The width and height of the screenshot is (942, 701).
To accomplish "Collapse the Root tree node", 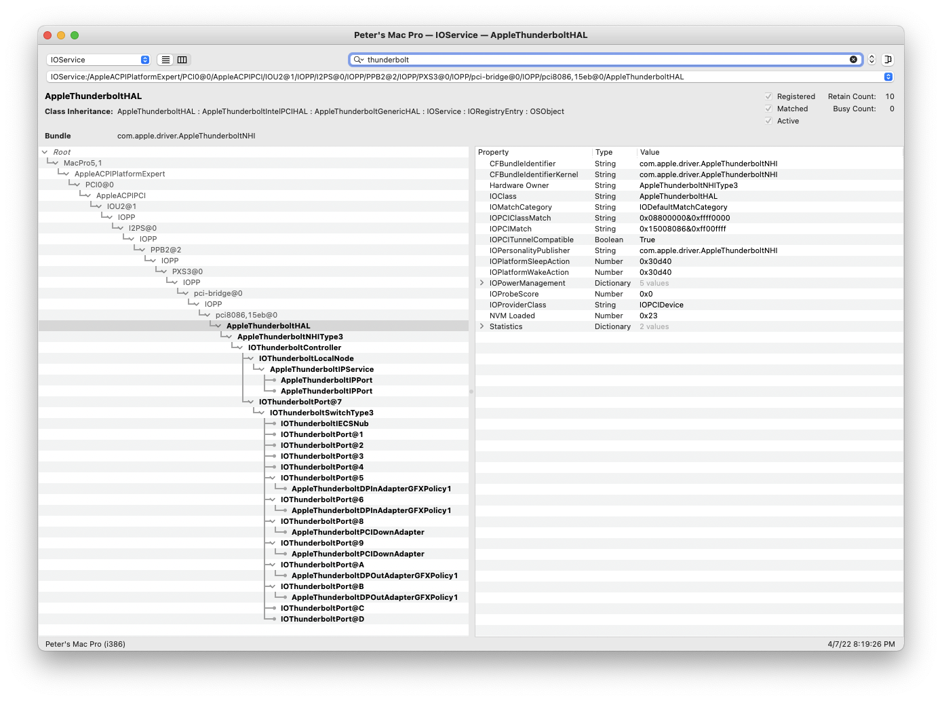I will pyautogui.click(x=45, y=152).
